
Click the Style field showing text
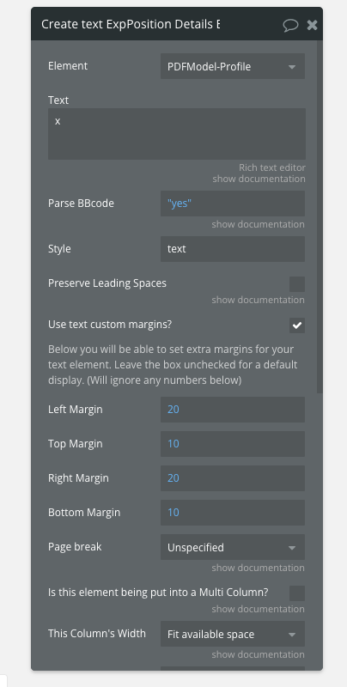click(233, 249)
